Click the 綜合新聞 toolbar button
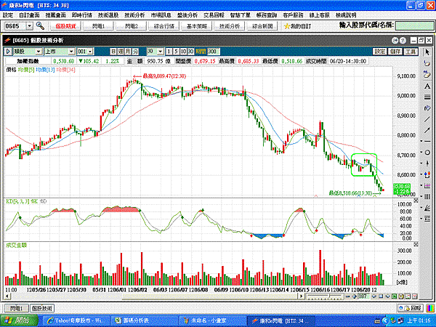436x327 pixels. coord(262,26)
